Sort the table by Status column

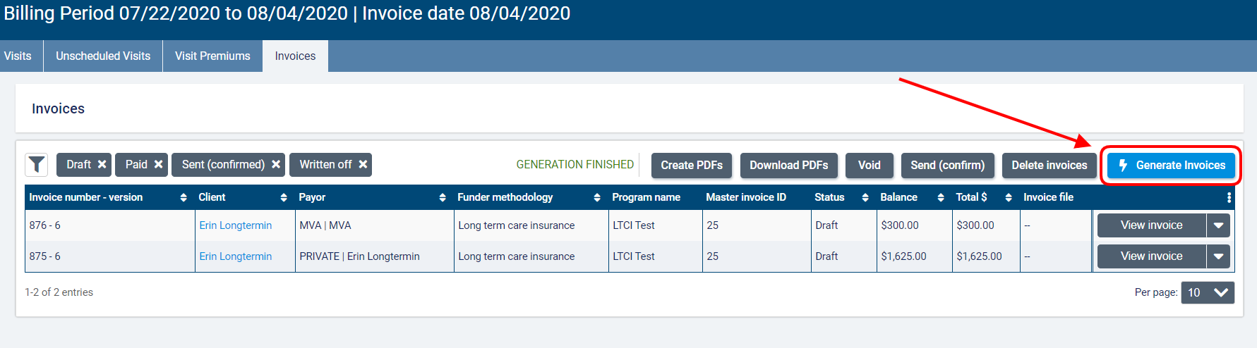coord(865,198)
